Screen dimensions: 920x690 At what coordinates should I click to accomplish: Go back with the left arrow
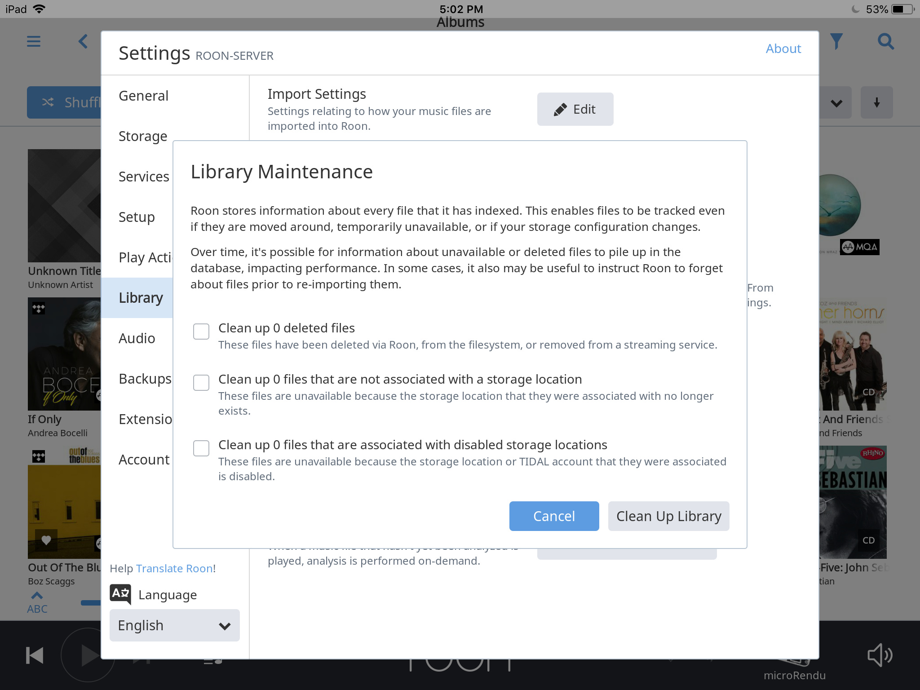[x=83, y=41]
